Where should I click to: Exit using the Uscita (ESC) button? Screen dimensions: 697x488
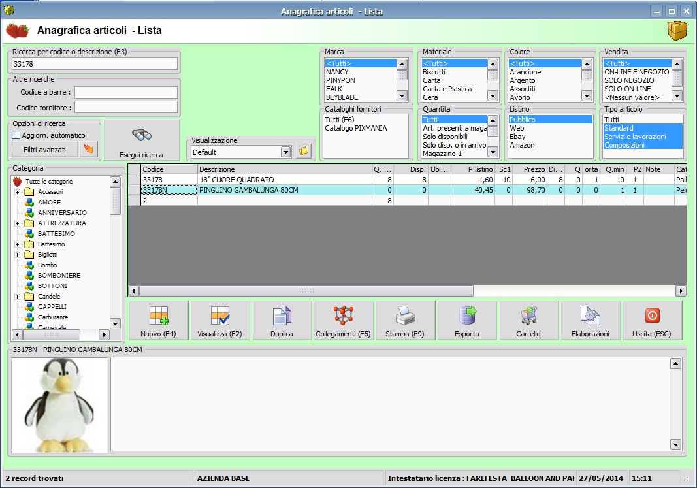coord(652,321)
